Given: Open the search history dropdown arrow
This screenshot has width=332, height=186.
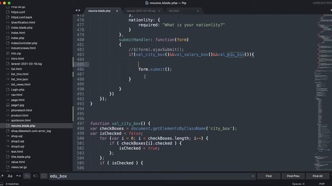Looking at the screenshot, I should (253, 176).
